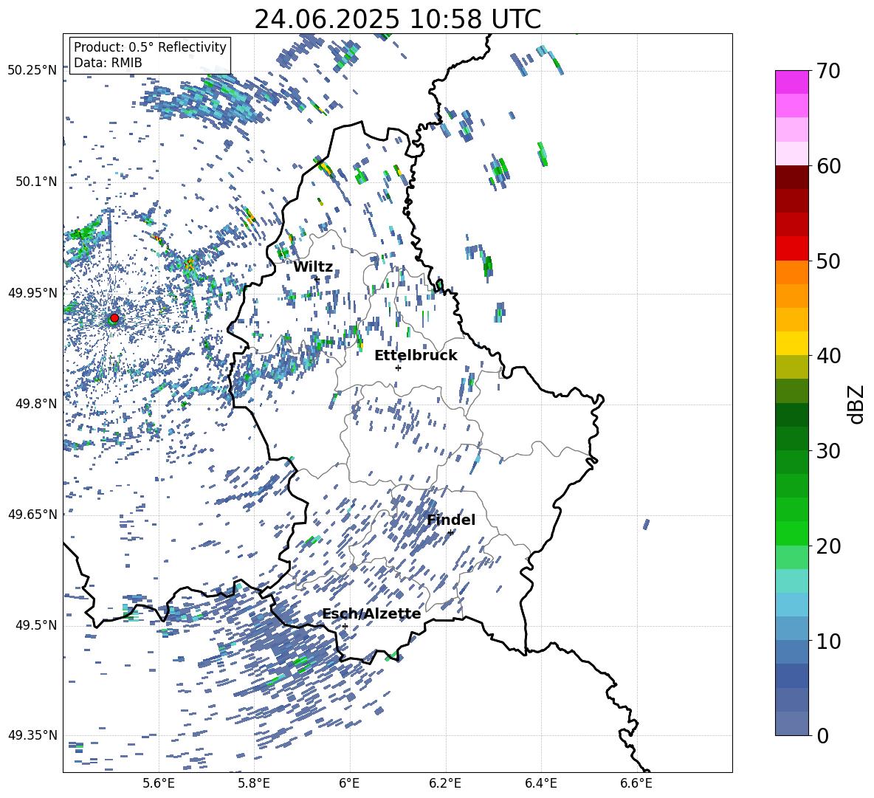The height and width of the screenshot is (798, 874).
Task: Click the orange colorbar swatch below 50
Action: [791, 272]
